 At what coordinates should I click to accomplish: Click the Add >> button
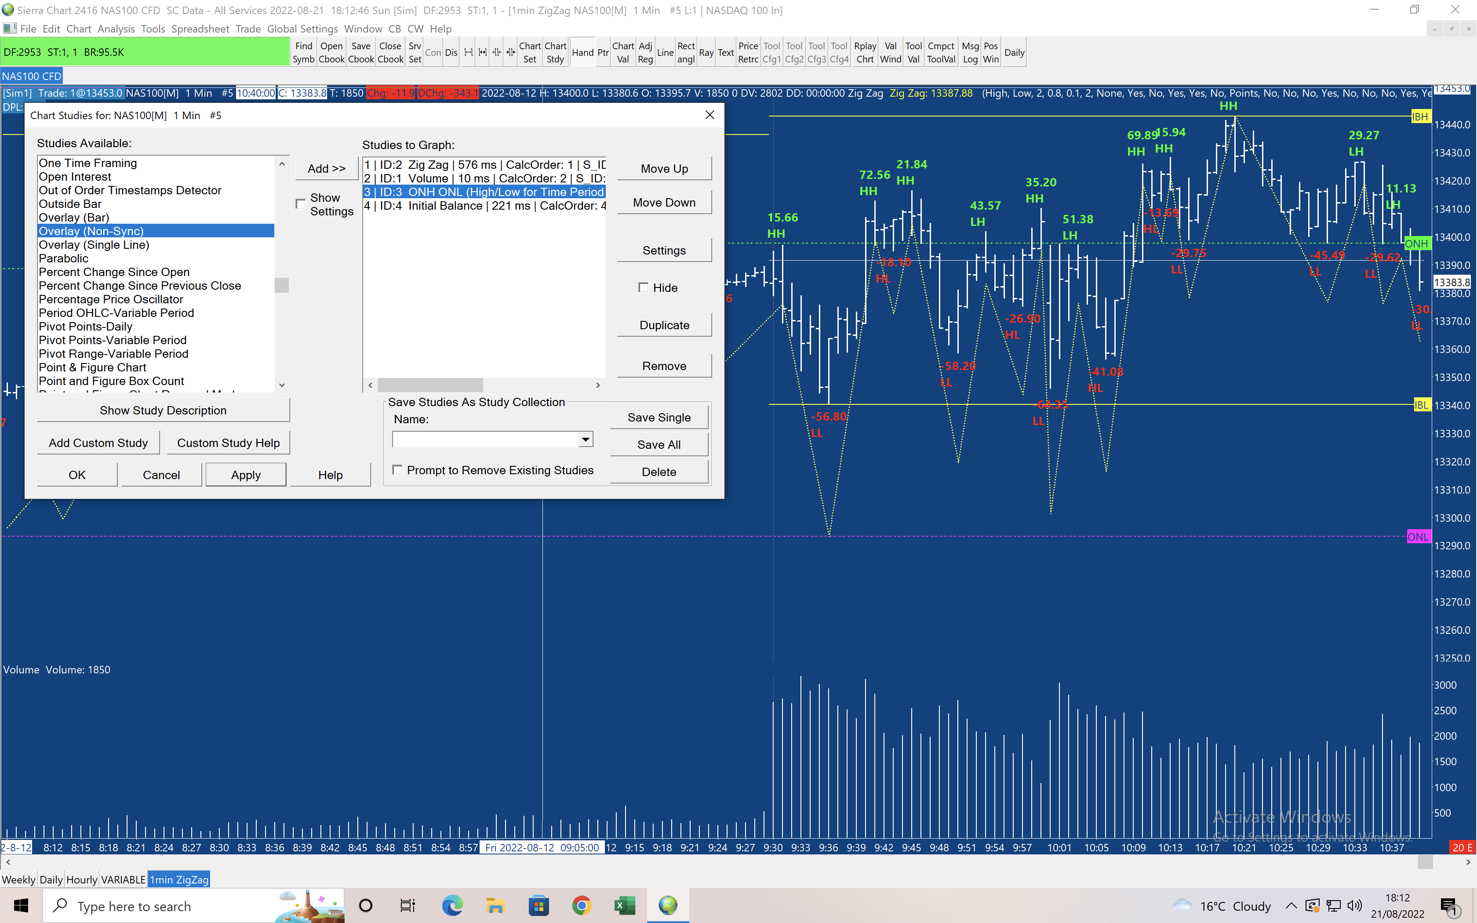(326, 168)
